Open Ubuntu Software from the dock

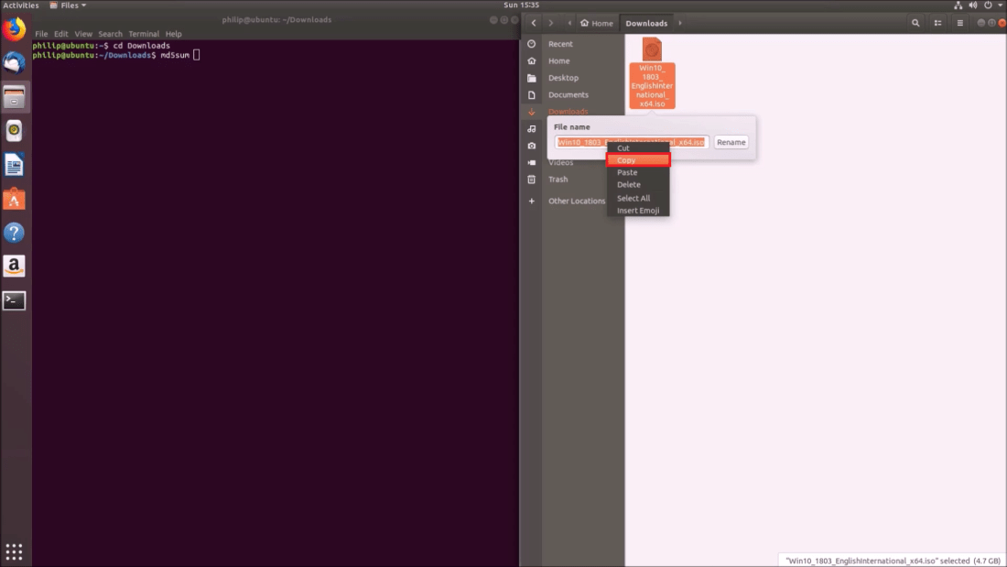tap(14, 200)
